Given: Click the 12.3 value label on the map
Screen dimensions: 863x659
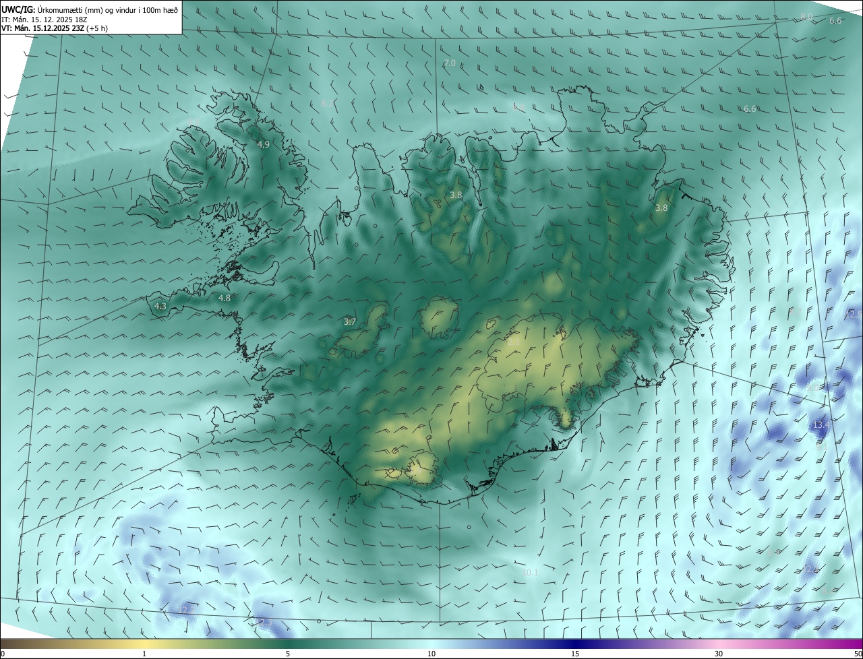Looking at the screenshot, I should point(264,622).
